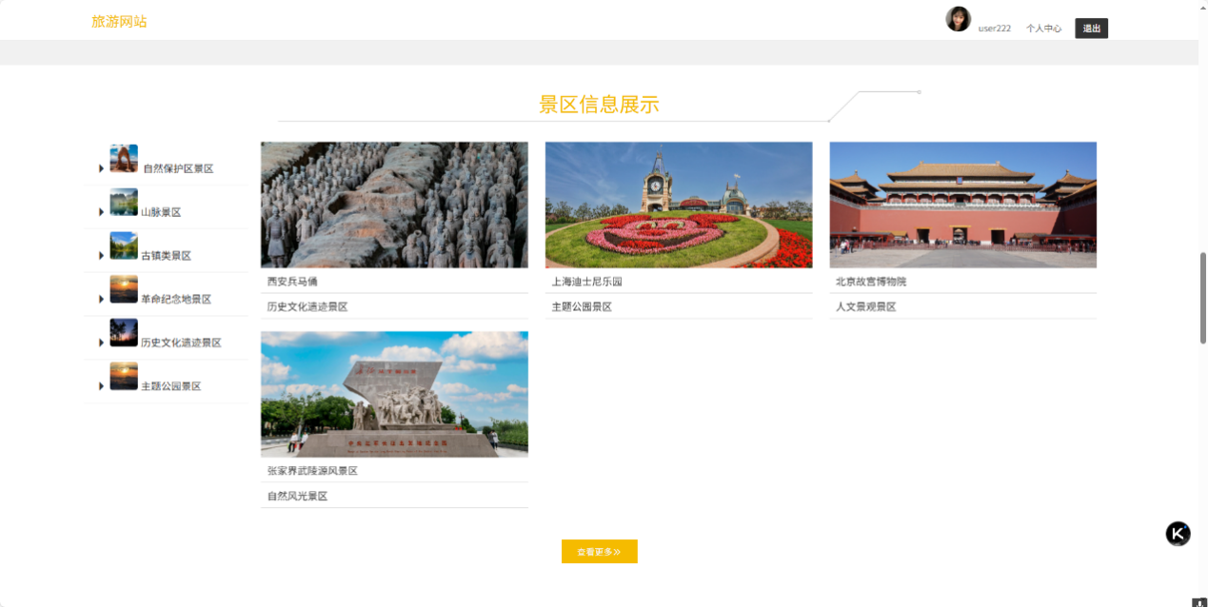
Task: Click the 人文景观景区 card text
Action: pyautogui.click(x=866, y=307)
